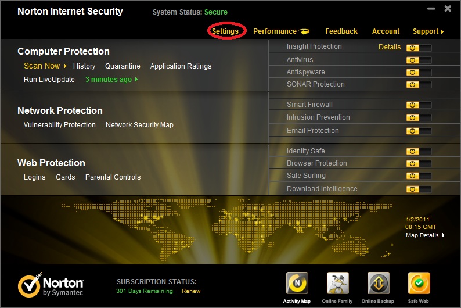This screenshot has width=461, height=308.
Task: Click the Performance flip arrow icon
Action: tap(304, 31)
